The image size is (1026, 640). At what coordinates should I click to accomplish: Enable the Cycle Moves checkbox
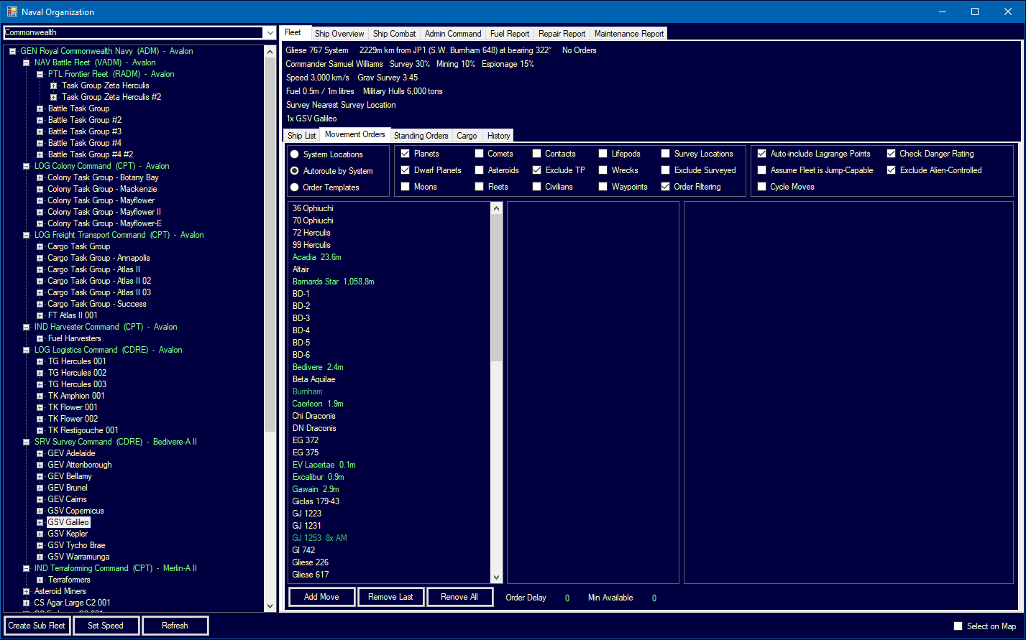pyautogui.click(x=762, y=187)
